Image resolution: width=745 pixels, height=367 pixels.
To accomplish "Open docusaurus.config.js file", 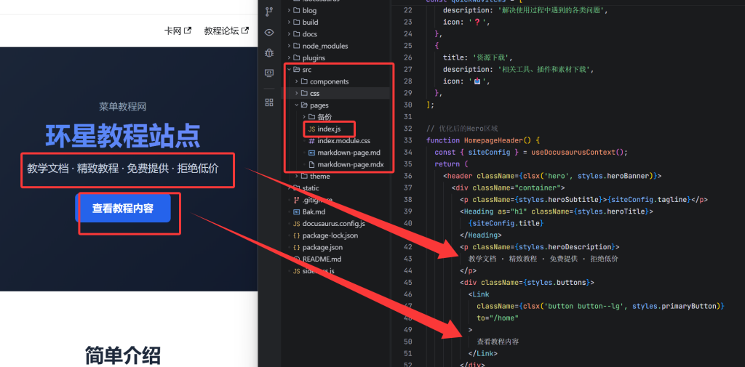I will 333,223.
